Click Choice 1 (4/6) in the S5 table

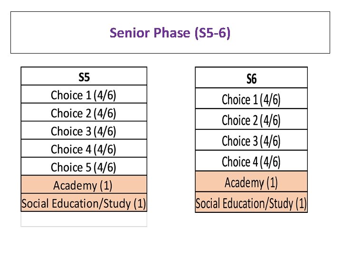coord(84,95)
